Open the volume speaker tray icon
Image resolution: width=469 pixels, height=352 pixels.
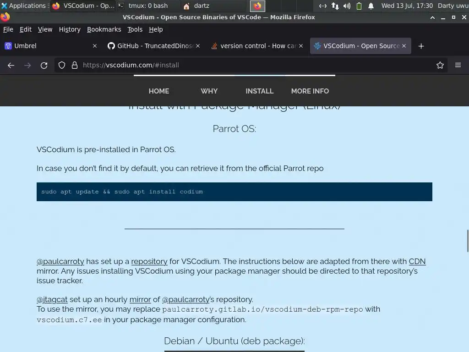347,5
